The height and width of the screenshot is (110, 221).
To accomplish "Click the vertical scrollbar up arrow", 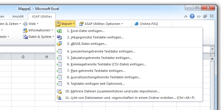I will click(x=212, y=59).
